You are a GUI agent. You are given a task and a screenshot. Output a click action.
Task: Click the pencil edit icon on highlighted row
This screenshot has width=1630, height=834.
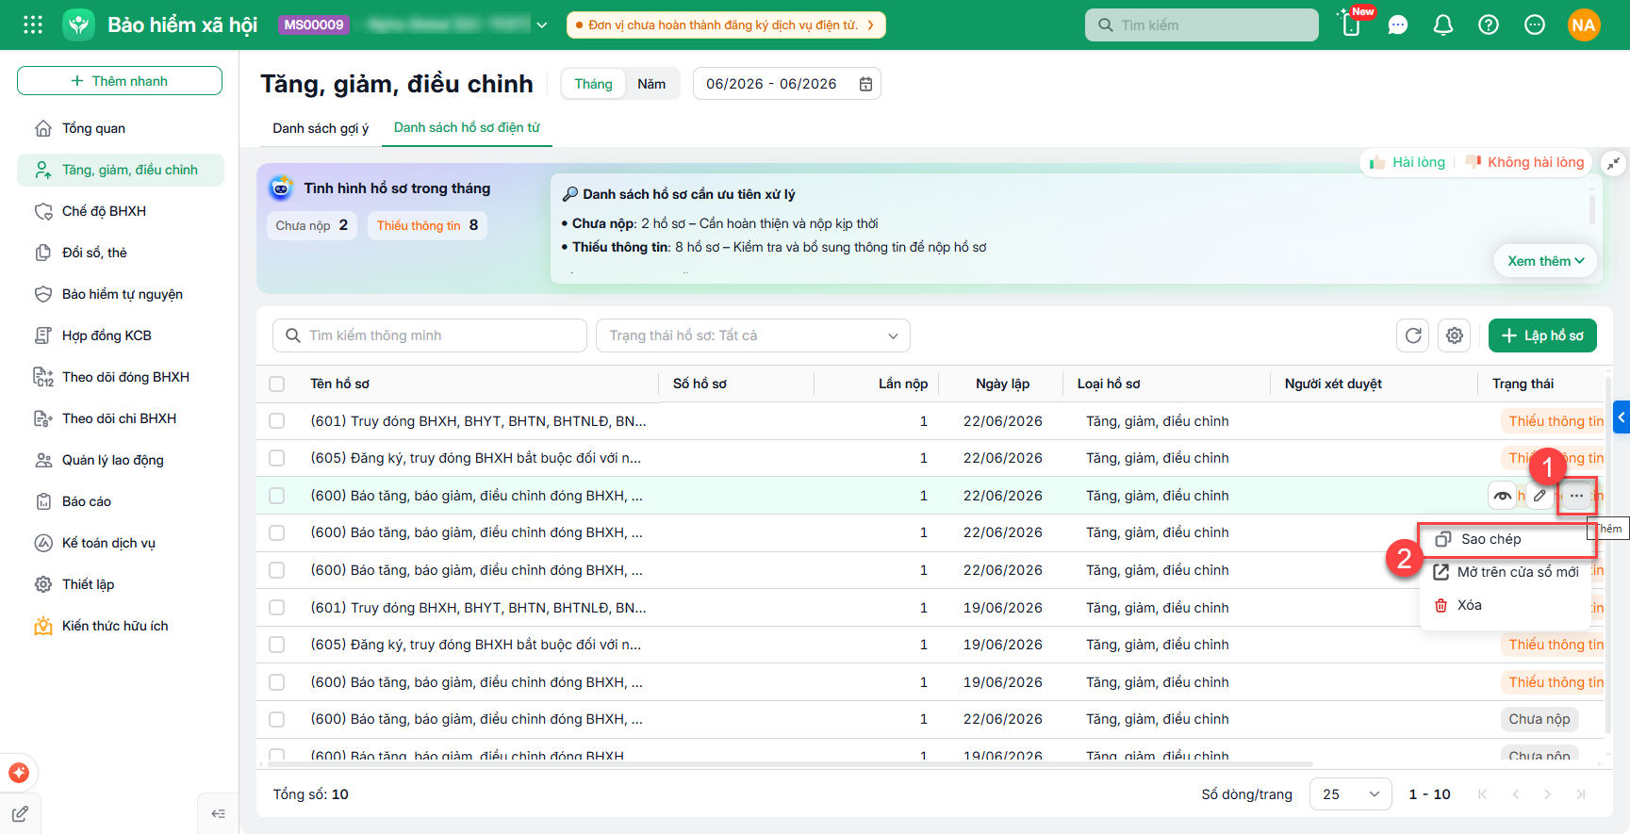click(x=1539, y=496)
